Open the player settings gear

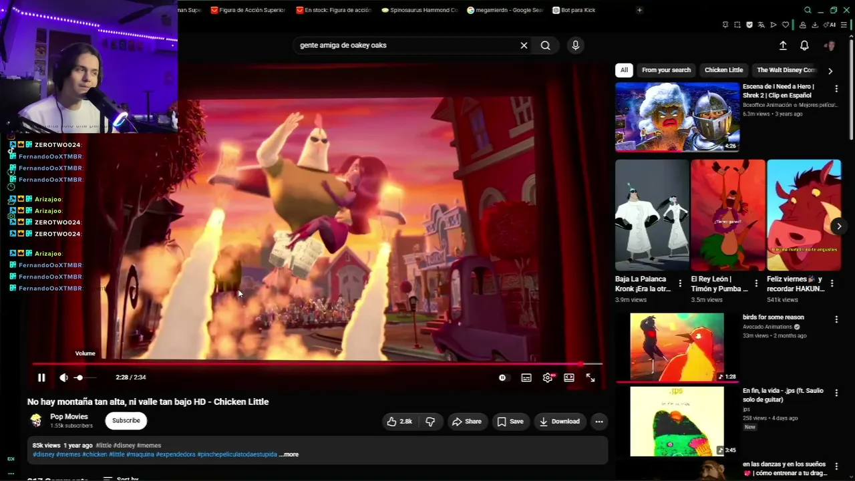[x=548, y=377]
